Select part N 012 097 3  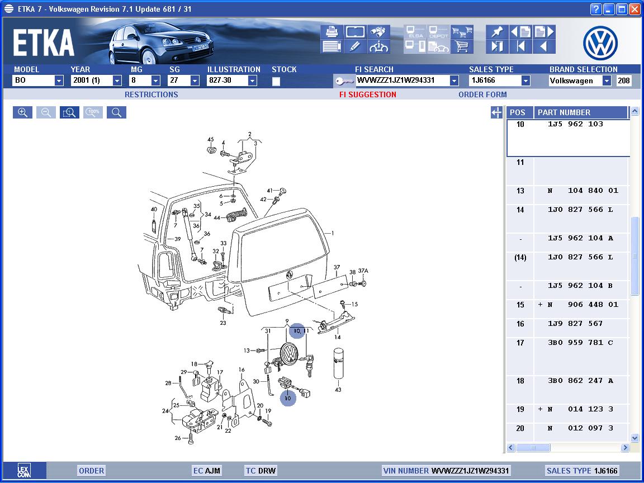[568, 432]
